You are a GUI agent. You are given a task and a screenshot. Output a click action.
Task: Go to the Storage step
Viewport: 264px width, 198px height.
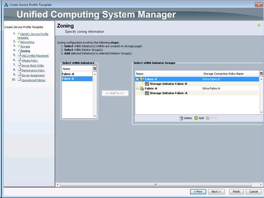pos(25,47)
